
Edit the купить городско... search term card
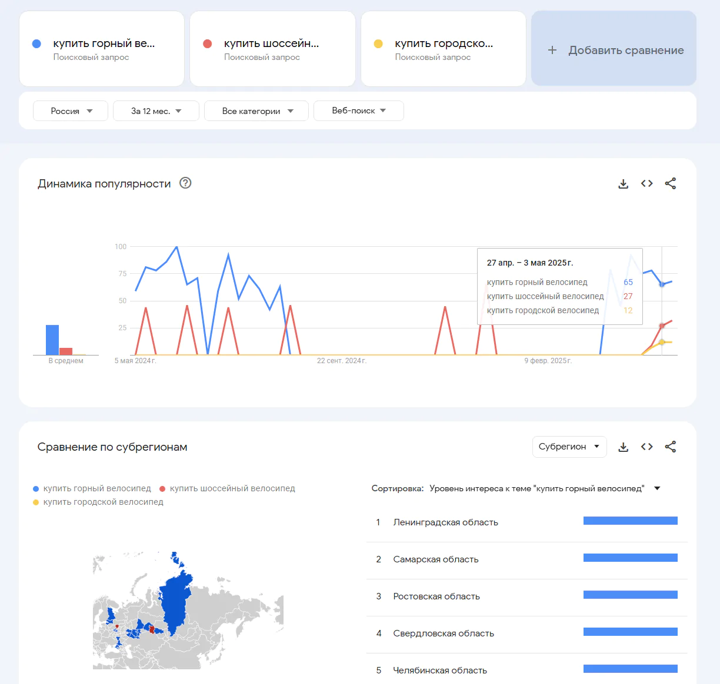pyautogui.click(x=443, y=48)
